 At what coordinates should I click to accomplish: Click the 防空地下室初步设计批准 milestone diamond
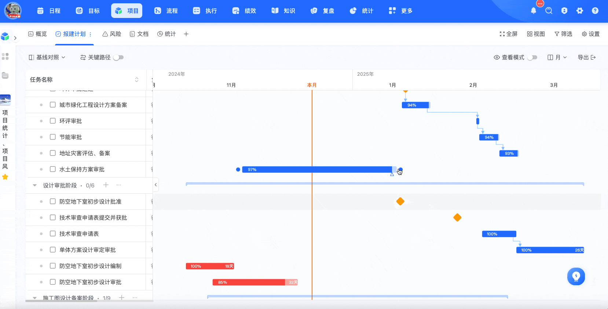[x=400, y=201]
